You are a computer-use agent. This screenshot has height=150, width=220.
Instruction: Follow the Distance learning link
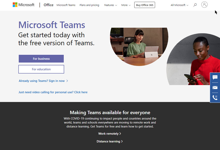point(109,141)
